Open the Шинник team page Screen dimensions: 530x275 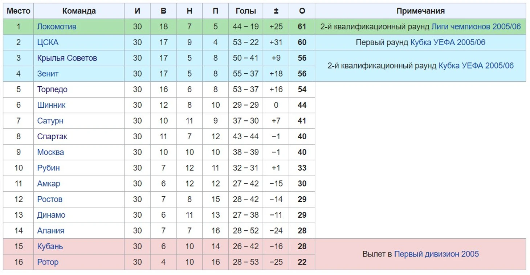51,105
